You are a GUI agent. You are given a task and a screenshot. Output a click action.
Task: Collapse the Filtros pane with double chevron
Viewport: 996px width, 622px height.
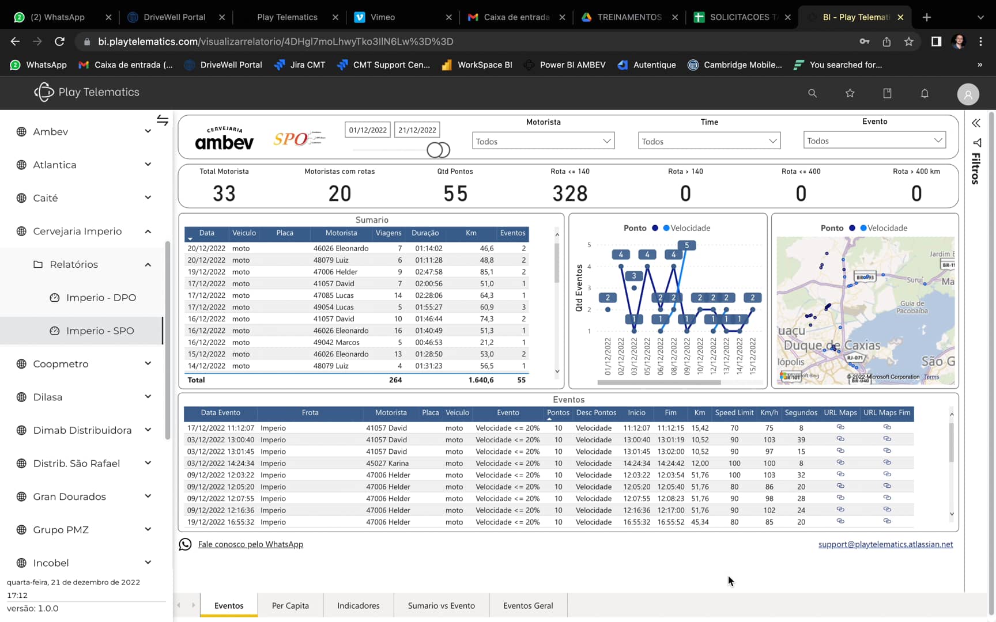pos(976,123)
